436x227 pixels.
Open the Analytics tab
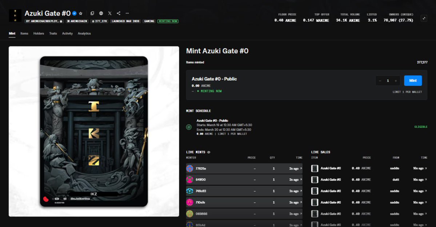click(84, 33)
